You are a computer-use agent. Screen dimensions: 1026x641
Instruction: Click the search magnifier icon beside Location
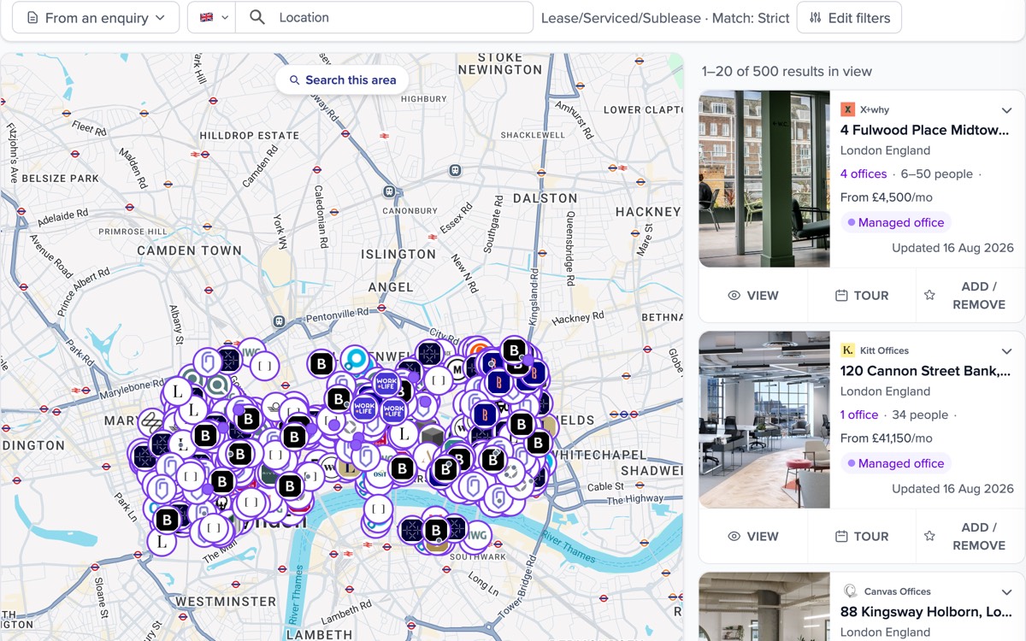coord(256,17)
